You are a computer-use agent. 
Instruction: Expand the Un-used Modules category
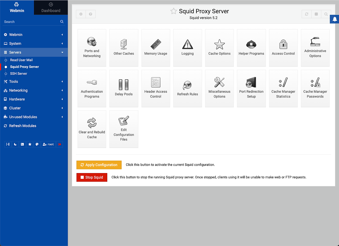[x=34, y=117]
